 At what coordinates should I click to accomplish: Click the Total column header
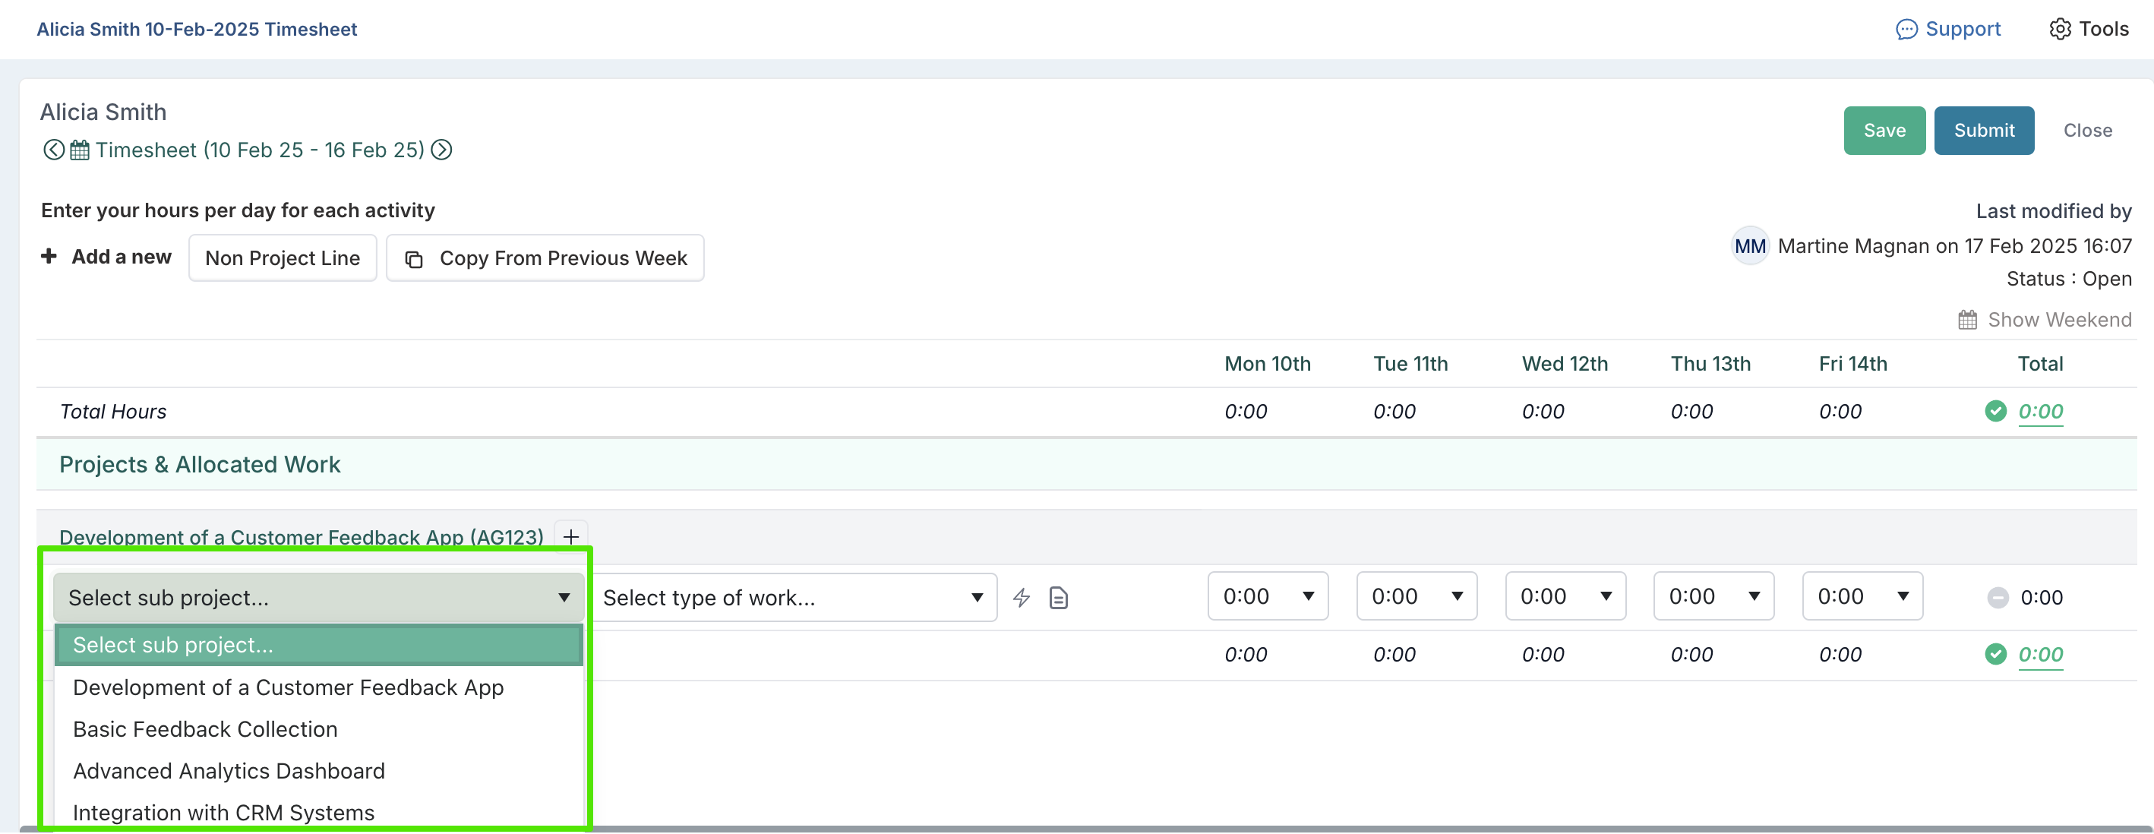(2040, 364)
